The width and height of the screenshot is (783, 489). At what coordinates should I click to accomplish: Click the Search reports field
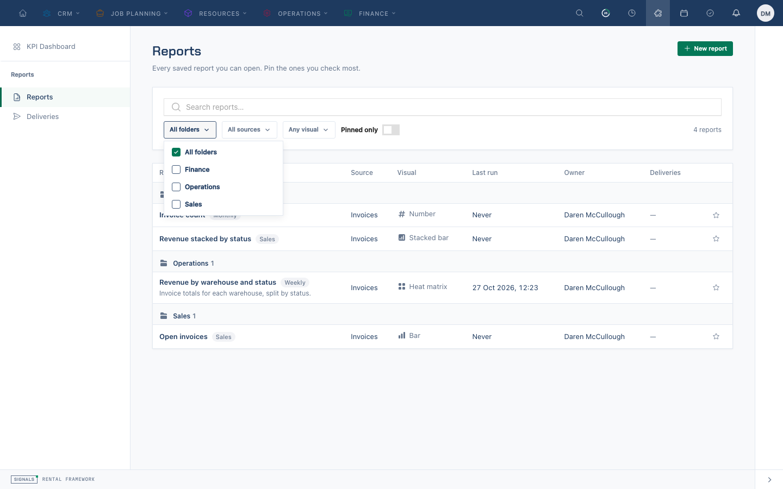pos(443,107)
